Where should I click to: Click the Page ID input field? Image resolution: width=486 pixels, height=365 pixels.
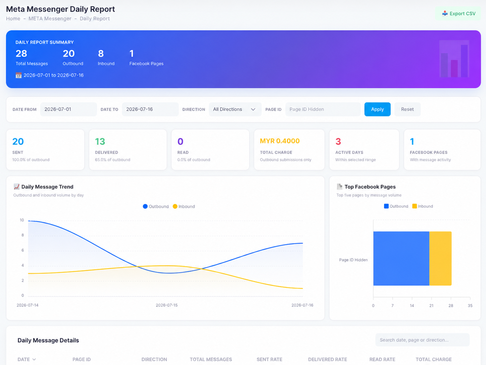[323, 109]
